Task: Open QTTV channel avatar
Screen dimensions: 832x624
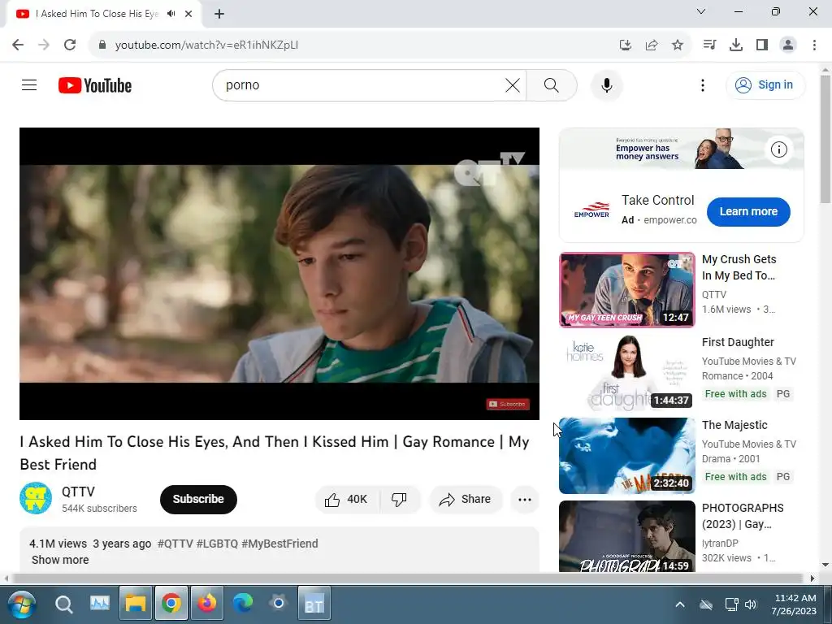Action: (36, 498)
